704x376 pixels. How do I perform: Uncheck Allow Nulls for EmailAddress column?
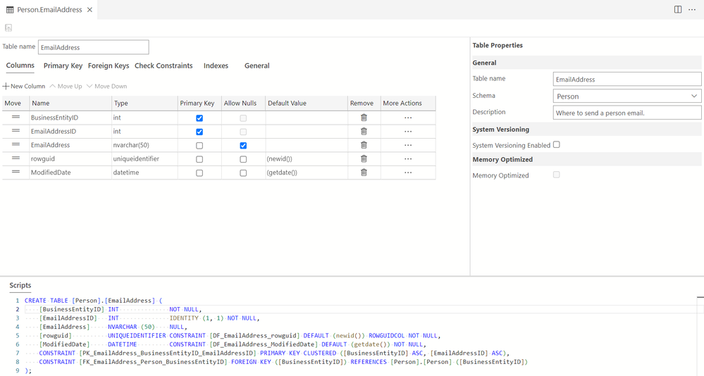tap(243, 146)
